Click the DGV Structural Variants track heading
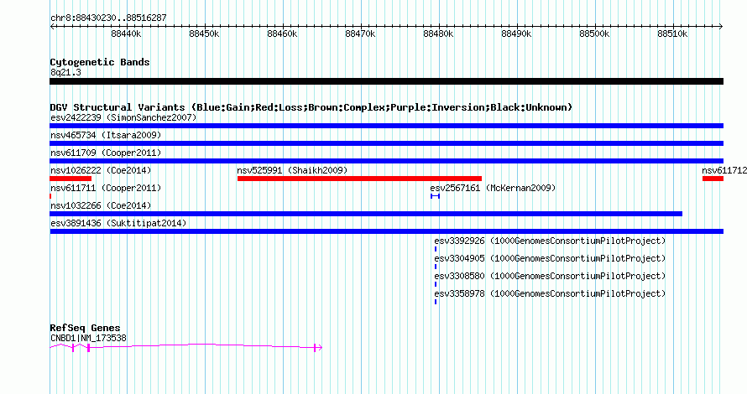The height and width of the screenshot is (394, 747). point(311,107)
